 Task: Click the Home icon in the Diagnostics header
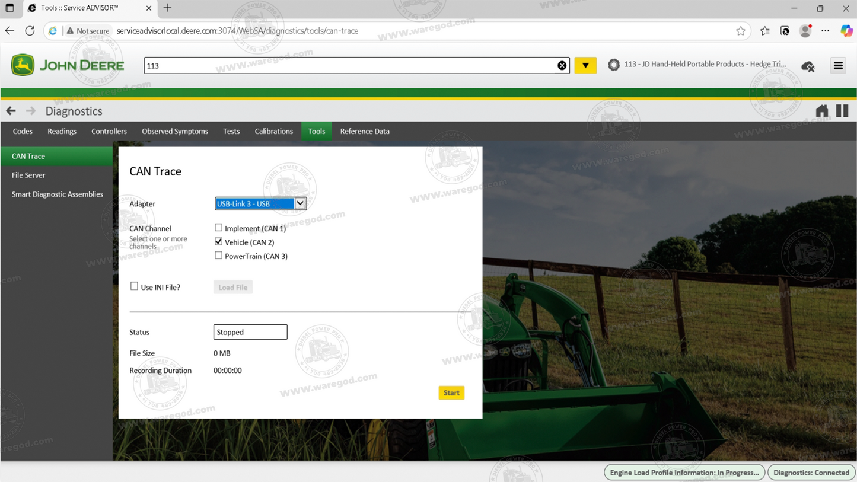pyautogui.click(x=822, y=111)
